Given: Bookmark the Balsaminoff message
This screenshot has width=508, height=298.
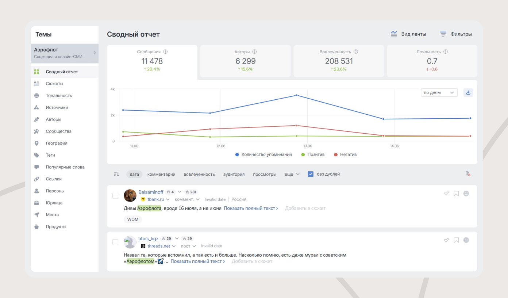Looking at the screenshot, I should (x=456, y=194).
